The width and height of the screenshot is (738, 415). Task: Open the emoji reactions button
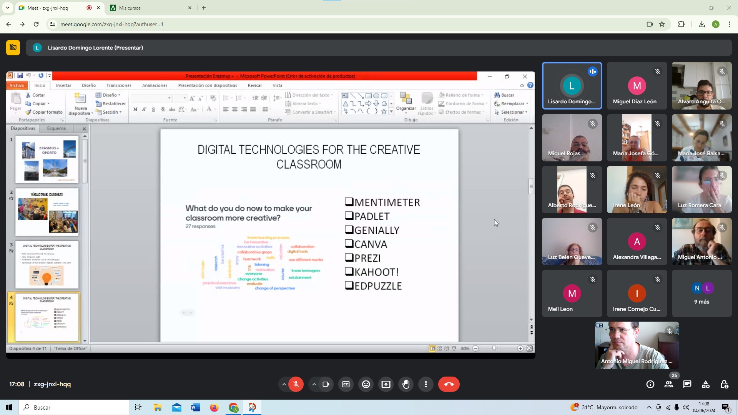(366, 384)
